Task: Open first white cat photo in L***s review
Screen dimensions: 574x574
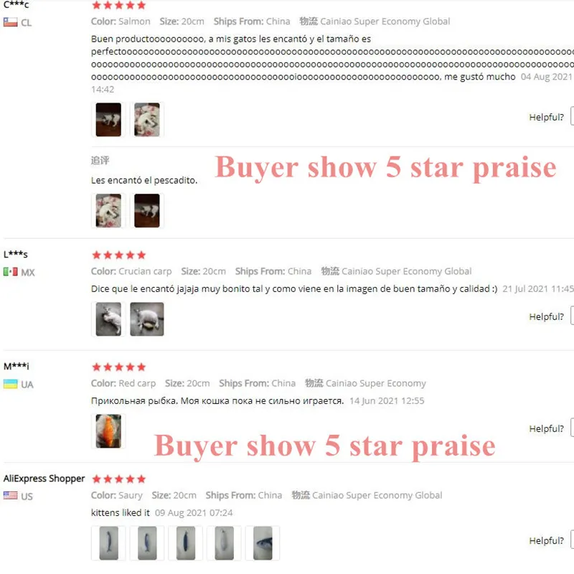Action: pyautogui.click(x=108, y=319)
